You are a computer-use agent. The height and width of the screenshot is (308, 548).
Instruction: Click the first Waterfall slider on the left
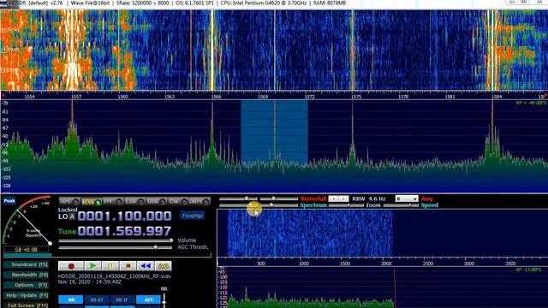tap(238, 198)
